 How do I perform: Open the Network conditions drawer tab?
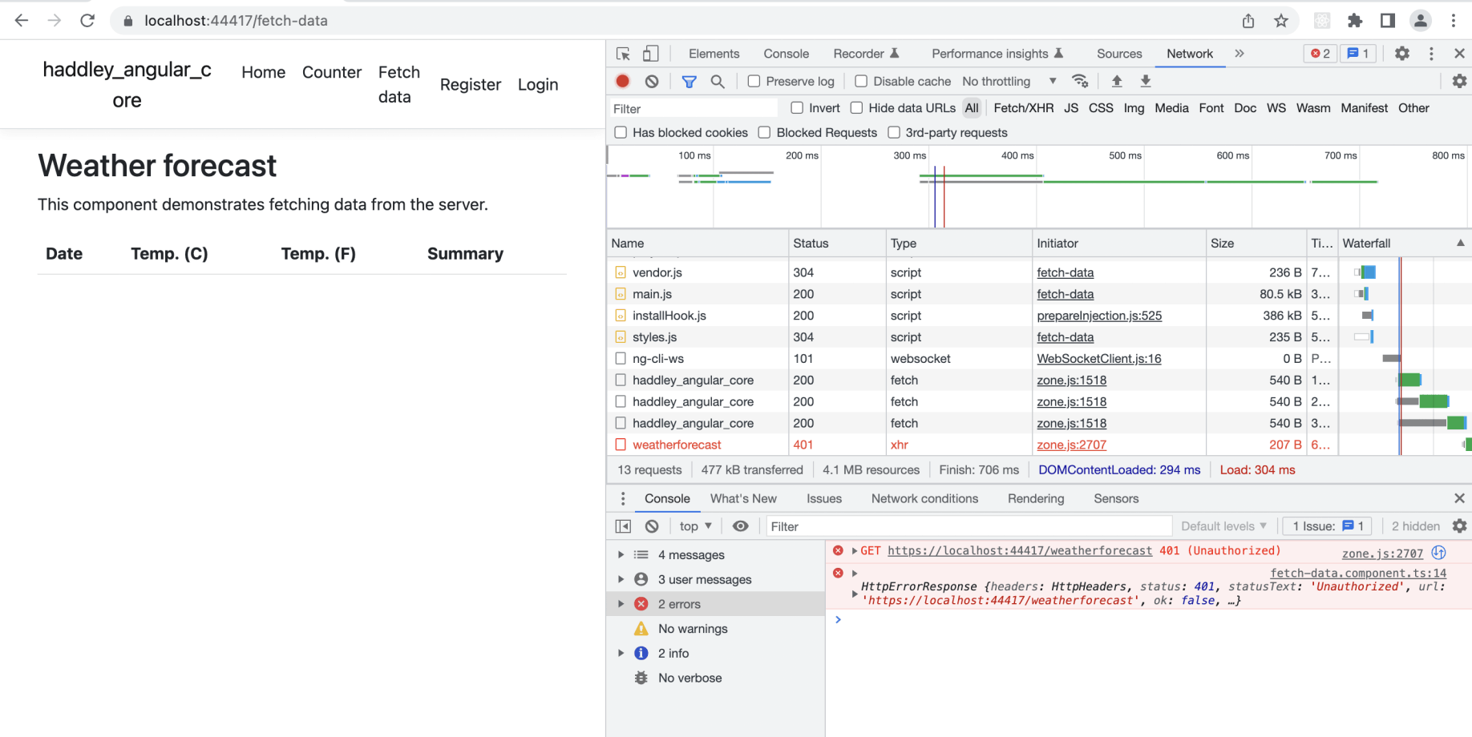click(x=924, y=498)
